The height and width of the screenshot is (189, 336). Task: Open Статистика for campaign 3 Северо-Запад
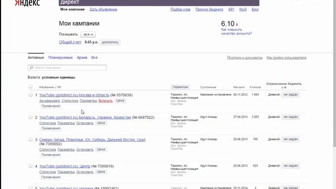click(48, 150)
